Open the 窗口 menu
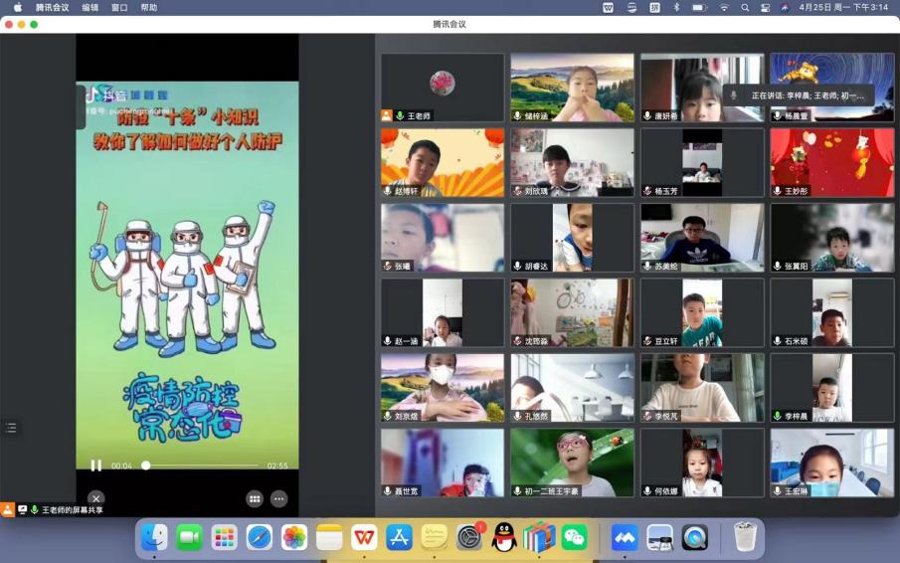Viewport: 900px width, 563px height. tap(119, 8)
